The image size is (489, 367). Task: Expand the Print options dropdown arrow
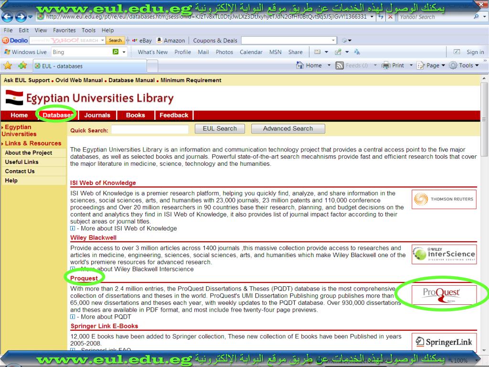(411, 65)
